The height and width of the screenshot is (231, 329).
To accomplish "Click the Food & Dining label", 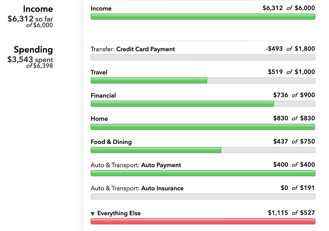I will (x=111, y=142).
